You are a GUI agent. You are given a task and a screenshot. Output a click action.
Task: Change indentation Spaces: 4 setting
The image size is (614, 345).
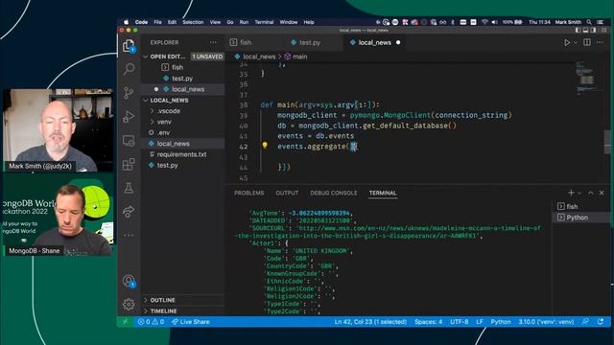428,322
